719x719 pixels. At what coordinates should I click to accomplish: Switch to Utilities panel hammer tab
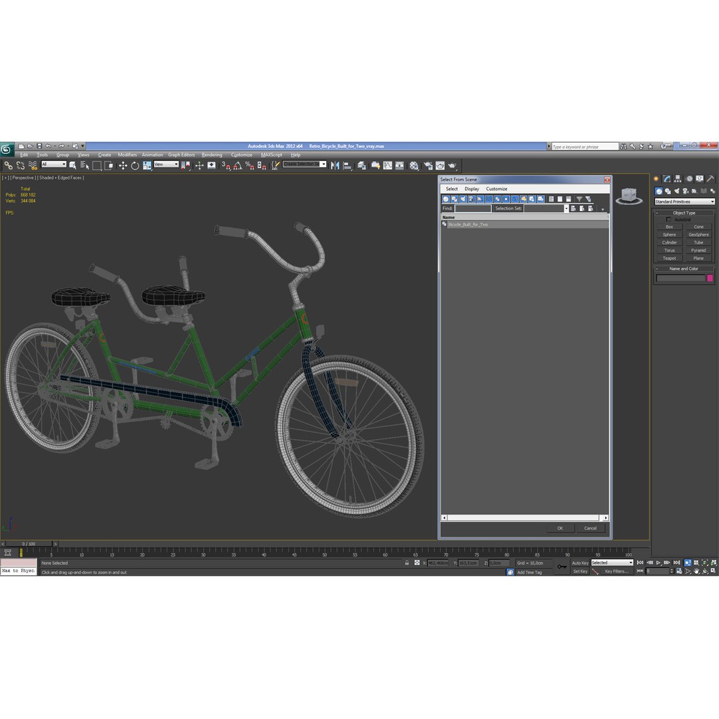click(x=710, y=179)
